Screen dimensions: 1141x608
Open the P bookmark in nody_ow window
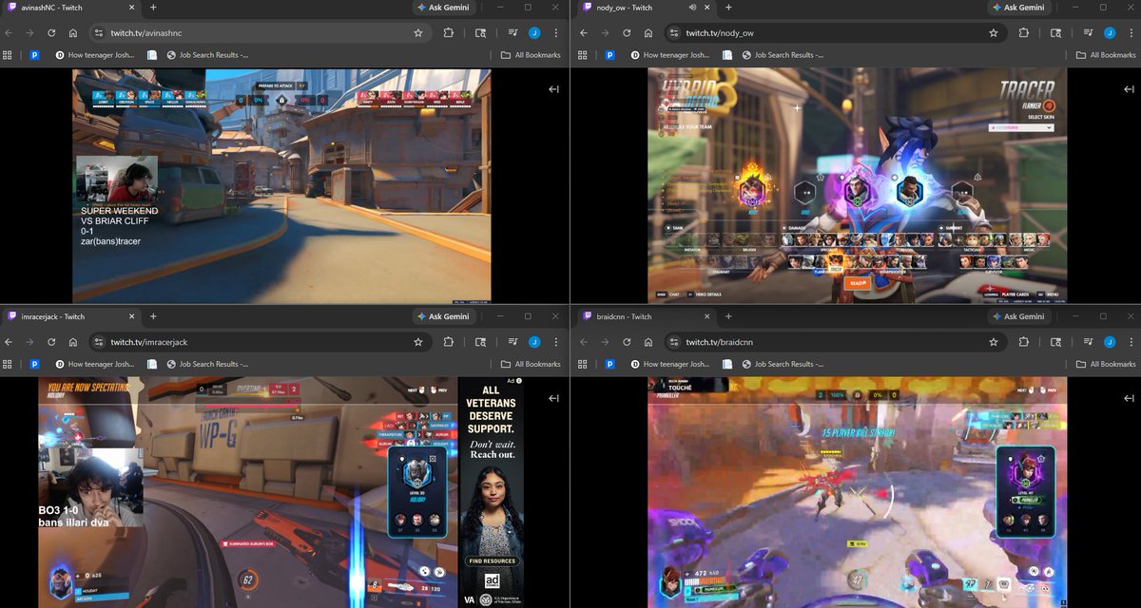click(609, 55)
